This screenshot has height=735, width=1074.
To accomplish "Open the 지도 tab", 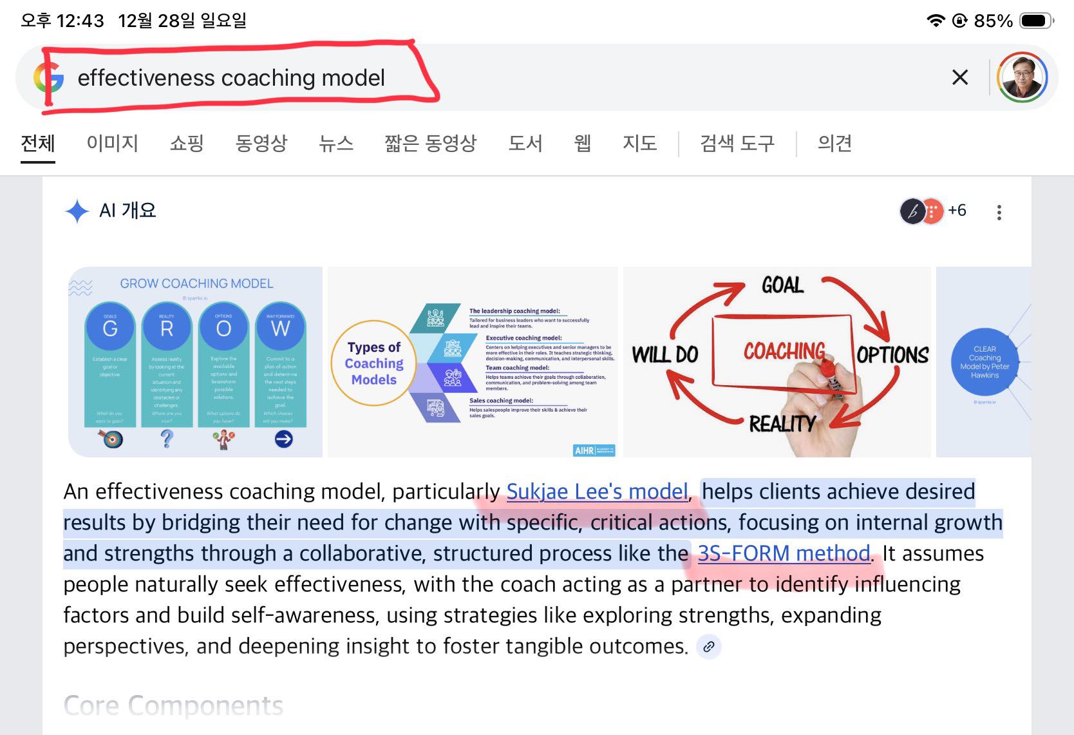I will 639,142.
